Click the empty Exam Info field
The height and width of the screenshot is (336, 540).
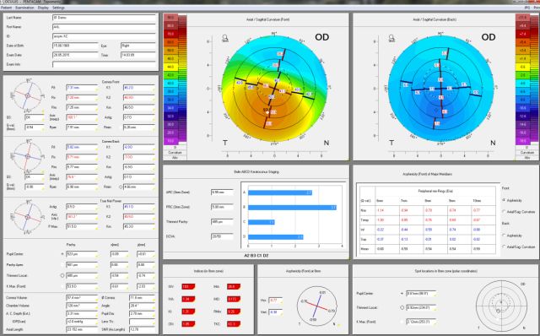pos(104,64)
